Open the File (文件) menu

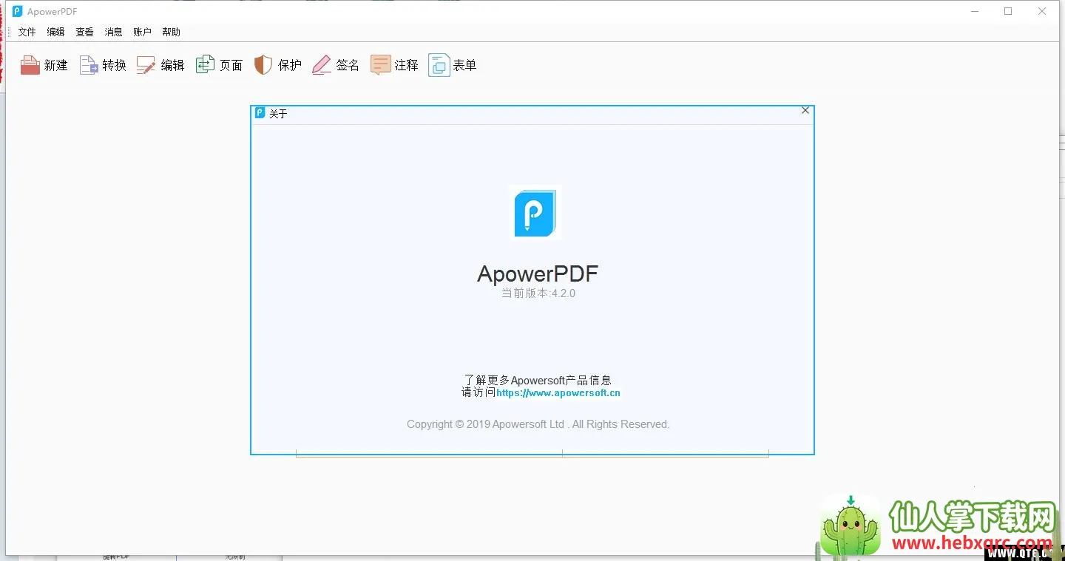tap(27, 32)
